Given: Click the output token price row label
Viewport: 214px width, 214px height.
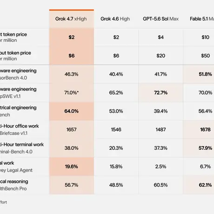Looking at the screenshot, I should click(15, 53).
